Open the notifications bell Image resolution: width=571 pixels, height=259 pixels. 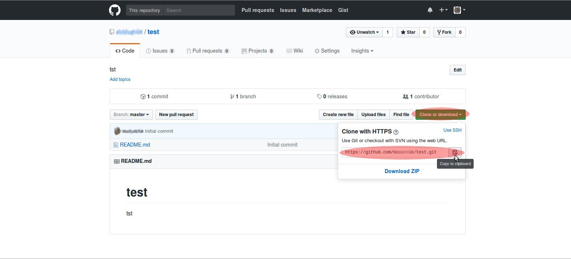coord(430,10)
